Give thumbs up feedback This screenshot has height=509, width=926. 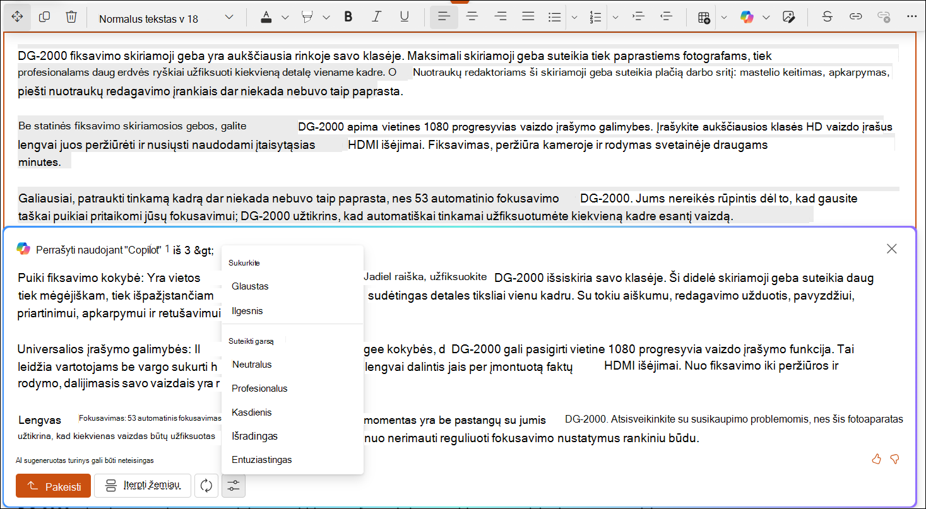(876, 459)
